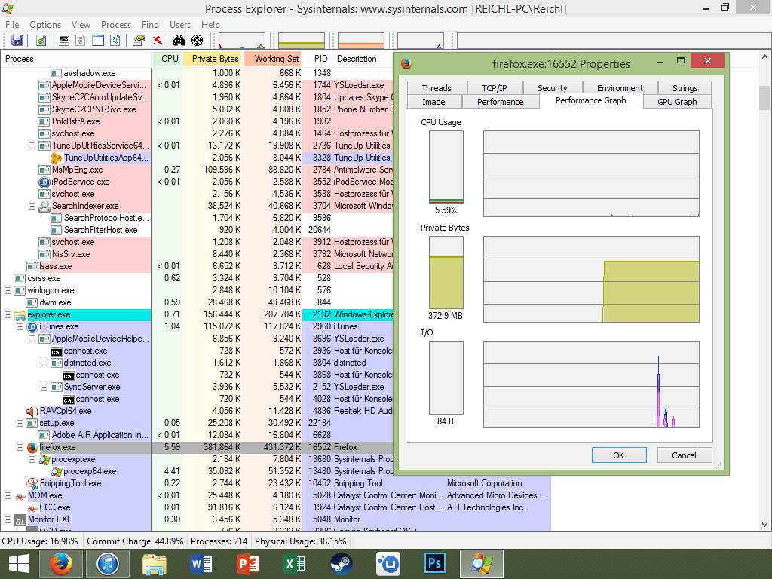Show the lower pane icon

pyautogui.click(x=98, y=41)
